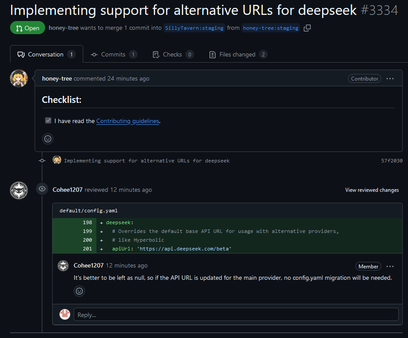Screen dimensions: 408x338
Task: Open the default/config.yaml file link
Action: pyautogui.click(x=89, y=211)
